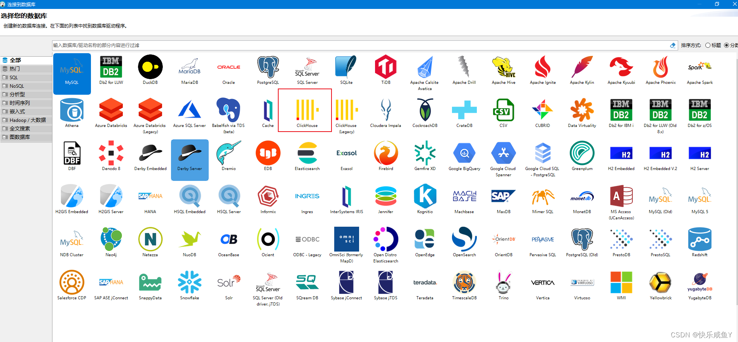
Task: Select the Neo4j driver
Action: pos(111,243)
